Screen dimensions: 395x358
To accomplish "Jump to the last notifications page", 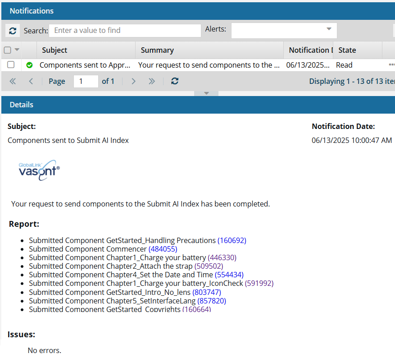I will pos(152,81).
